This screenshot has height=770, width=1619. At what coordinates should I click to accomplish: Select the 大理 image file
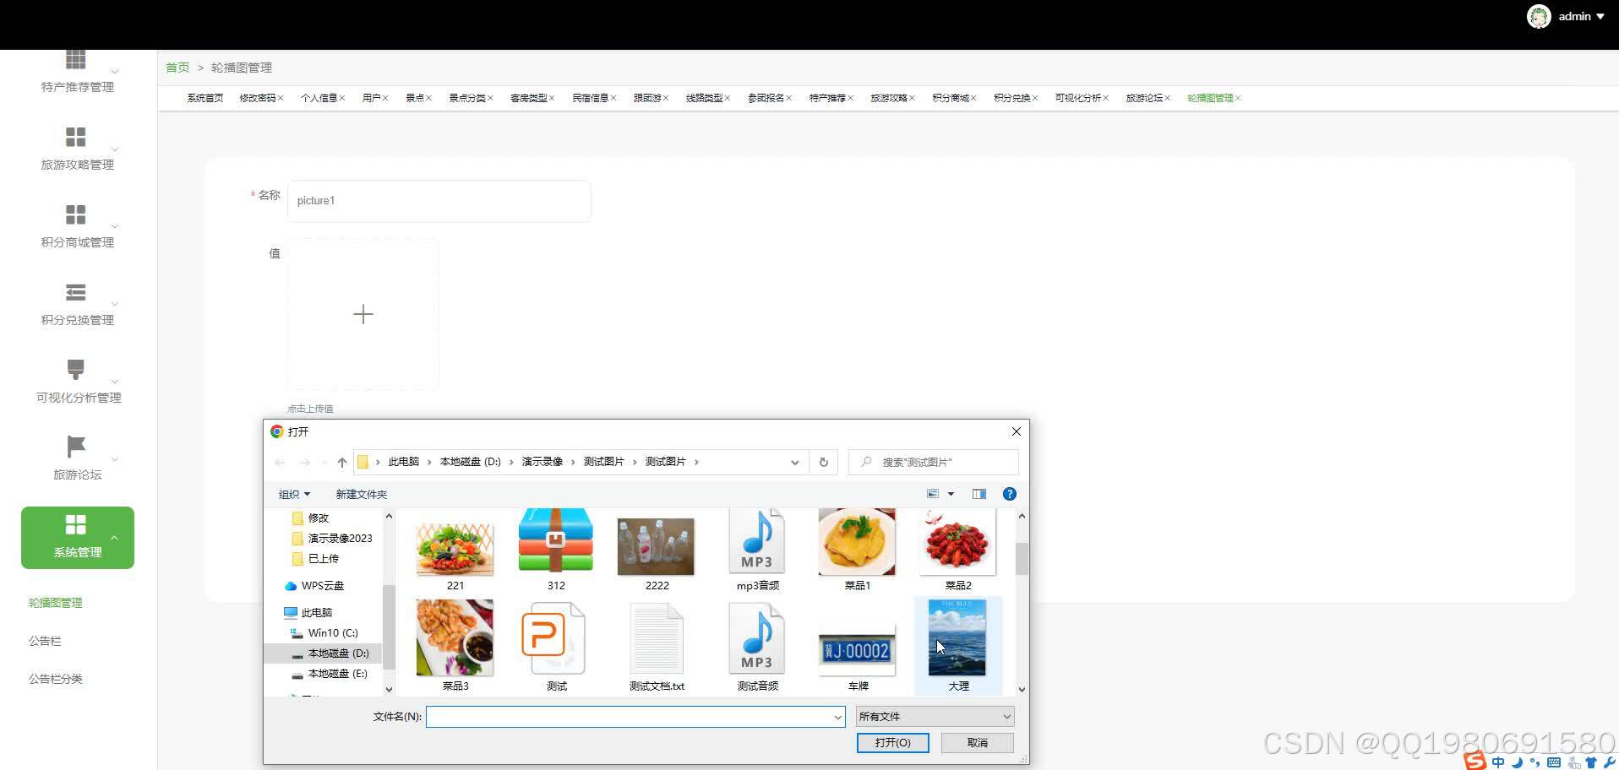958,646
